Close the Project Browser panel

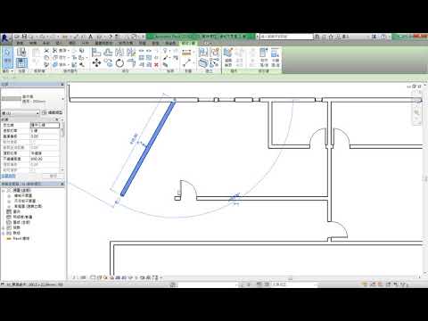[62, 184]
